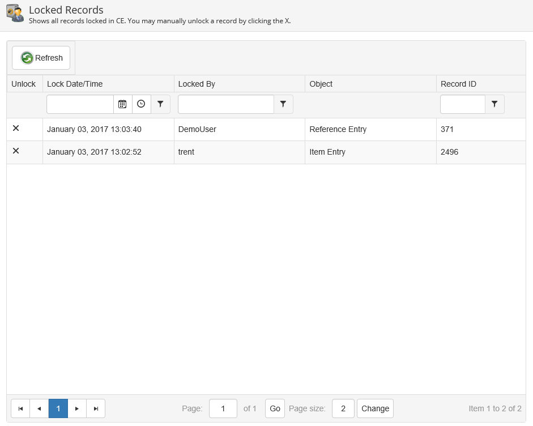Click the Page size input field
Image resolution: width=533 pixels, height=426 pixels.
point(343,408)
